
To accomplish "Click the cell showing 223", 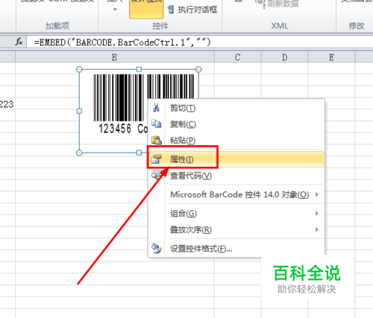I will 7,104.
